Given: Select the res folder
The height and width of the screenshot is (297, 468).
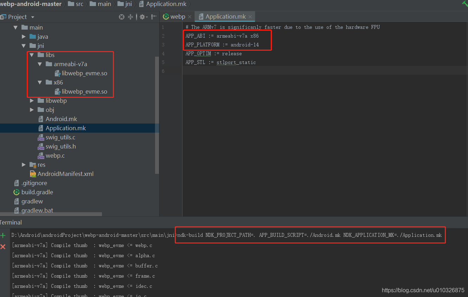Looking at the screenshot, I should (x=38, y=165).
